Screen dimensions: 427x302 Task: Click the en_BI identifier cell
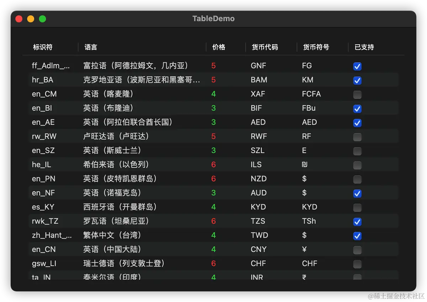[x=42, y=108]
